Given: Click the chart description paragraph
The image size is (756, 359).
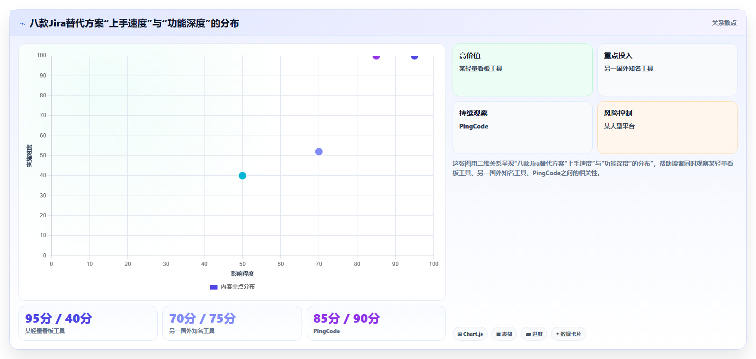Looking at the screenshot, I should (593, 168).
